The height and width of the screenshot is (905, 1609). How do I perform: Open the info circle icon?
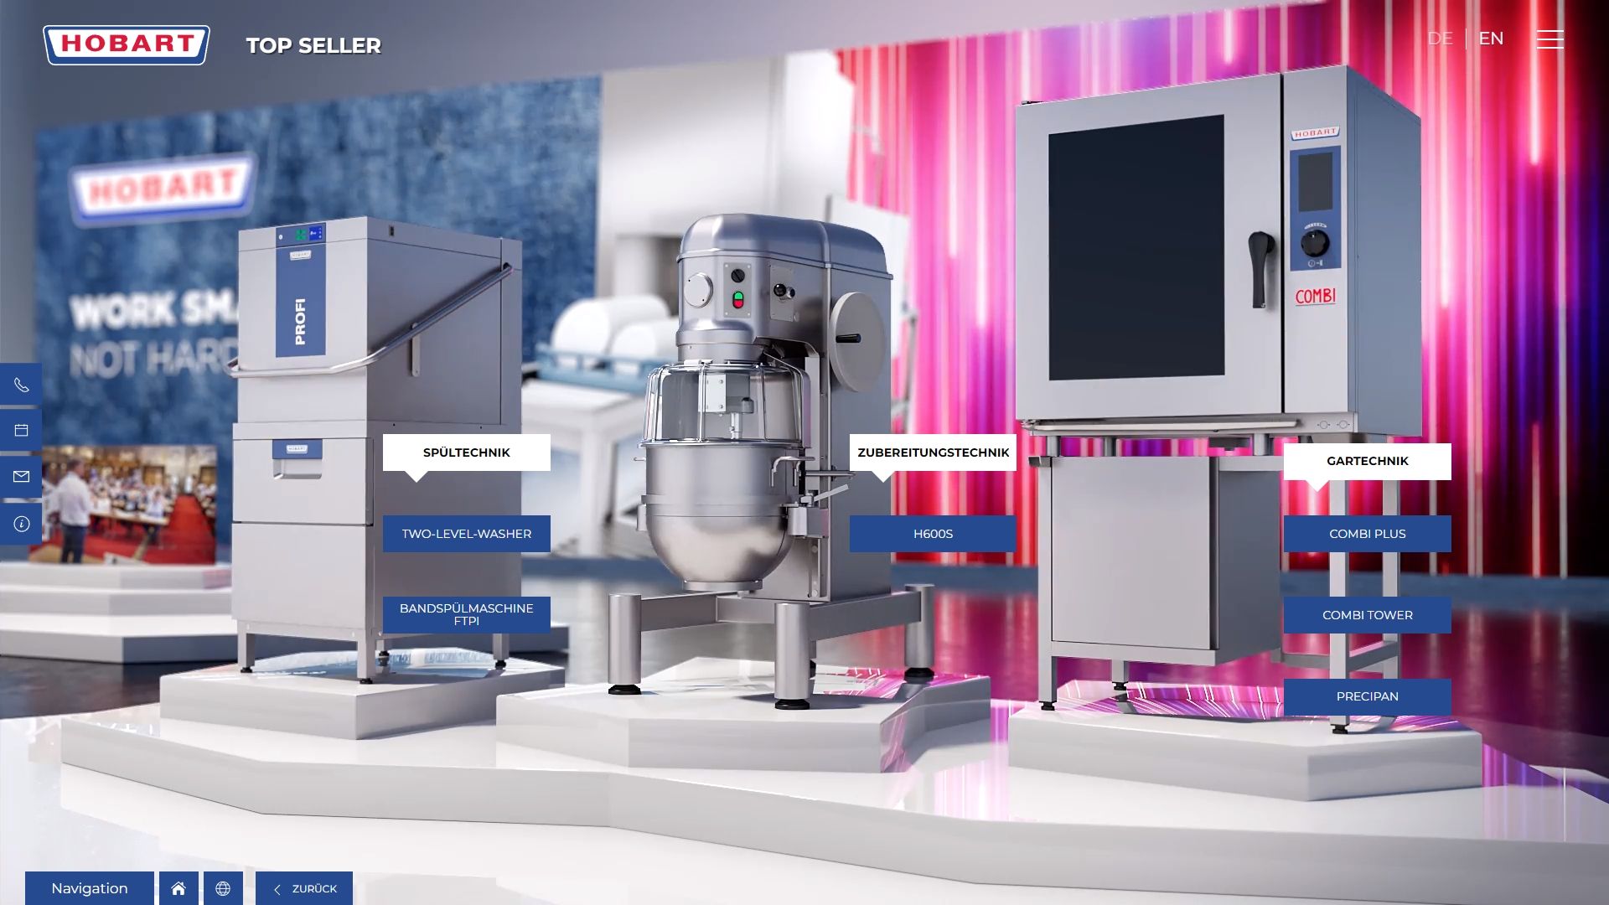[x=22, y=524]
